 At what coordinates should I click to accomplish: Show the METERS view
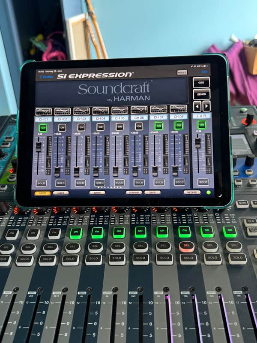192,192
